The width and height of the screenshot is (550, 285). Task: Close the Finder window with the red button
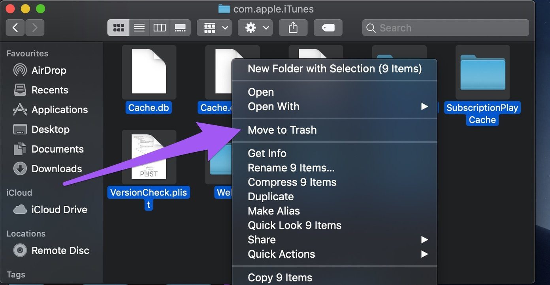click(10, 9)
